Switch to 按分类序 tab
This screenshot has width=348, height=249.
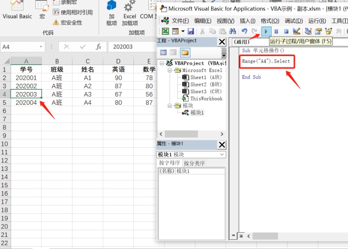coord(194,163)
